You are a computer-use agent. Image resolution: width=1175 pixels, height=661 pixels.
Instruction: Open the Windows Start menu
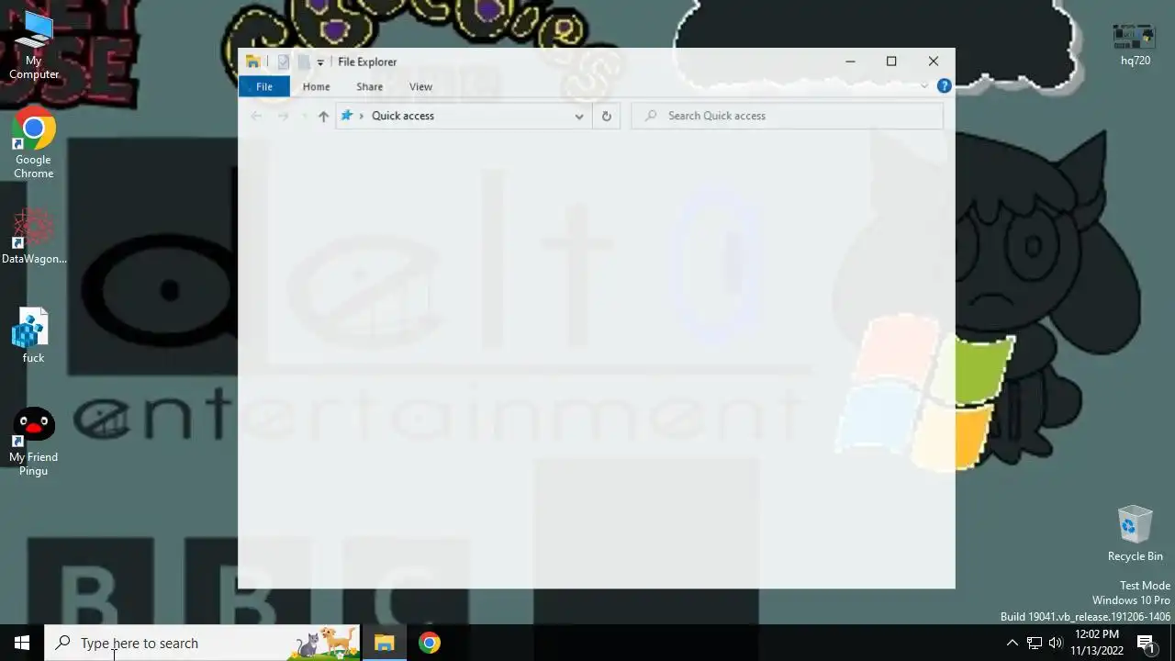(22, 643)
